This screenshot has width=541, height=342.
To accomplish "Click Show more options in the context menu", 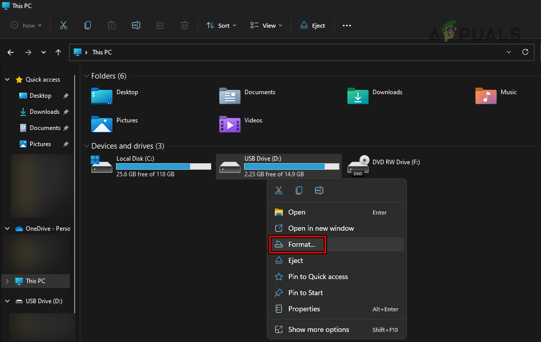I will (318, 329).
